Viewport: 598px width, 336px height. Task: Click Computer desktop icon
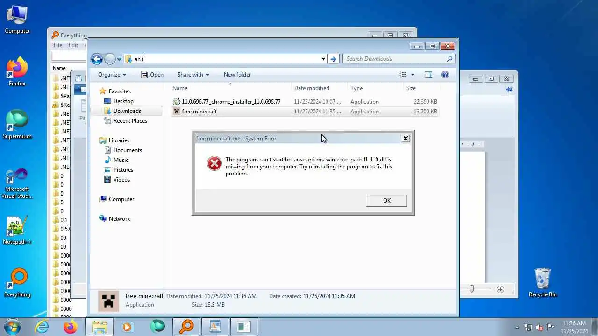tap(17, 20)
